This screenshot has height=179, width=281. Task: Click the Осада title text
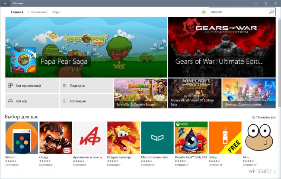tap(44, 157)
